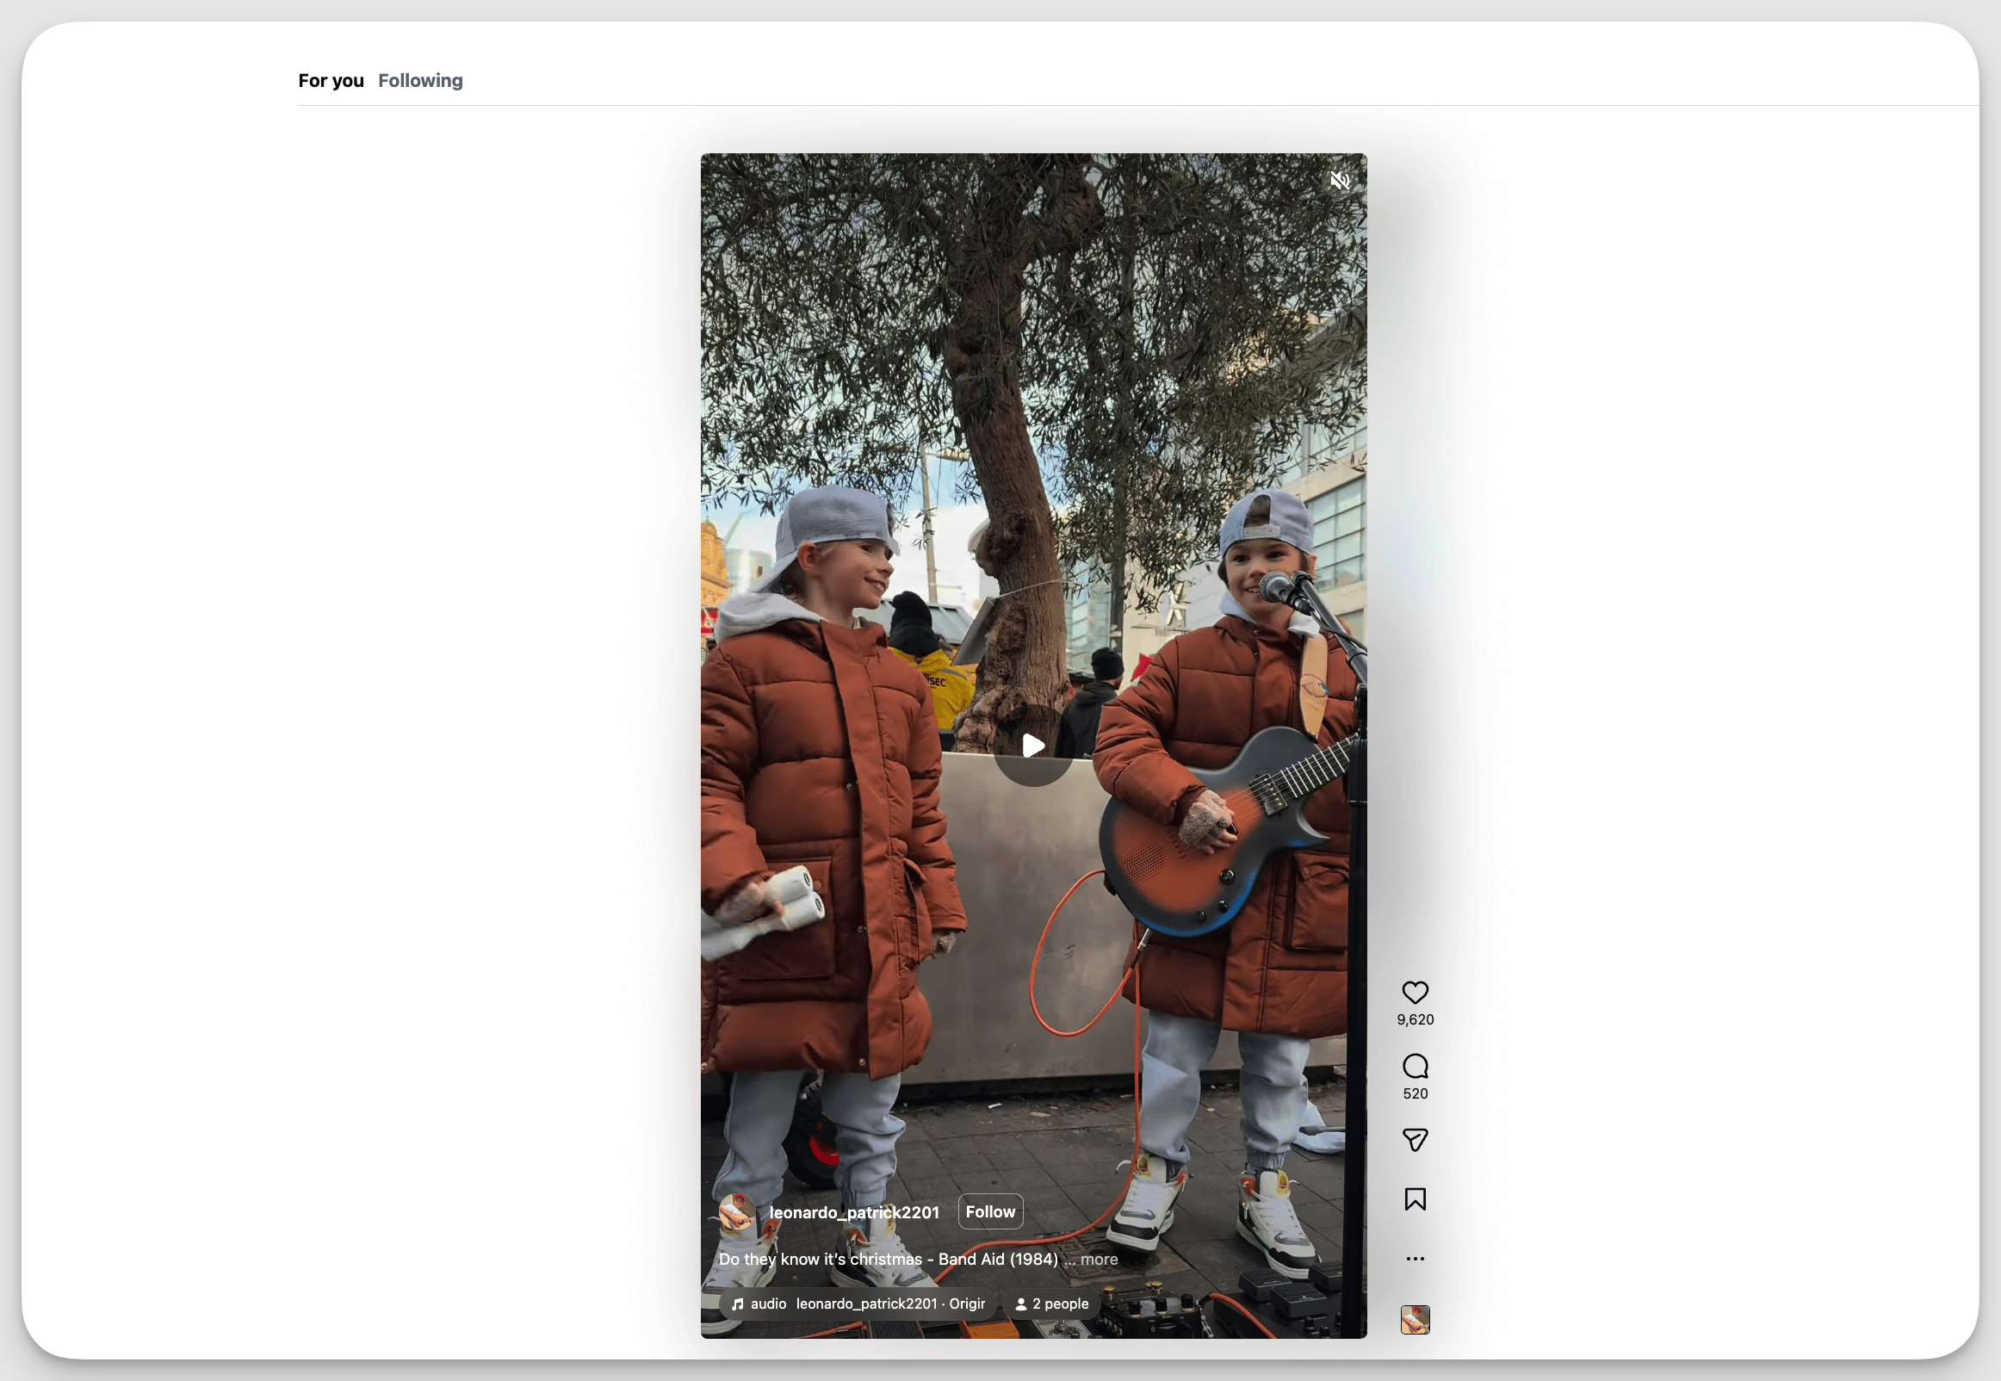
Task: Click the audio note icon in the caption bar
Action: click(739, 1304)
